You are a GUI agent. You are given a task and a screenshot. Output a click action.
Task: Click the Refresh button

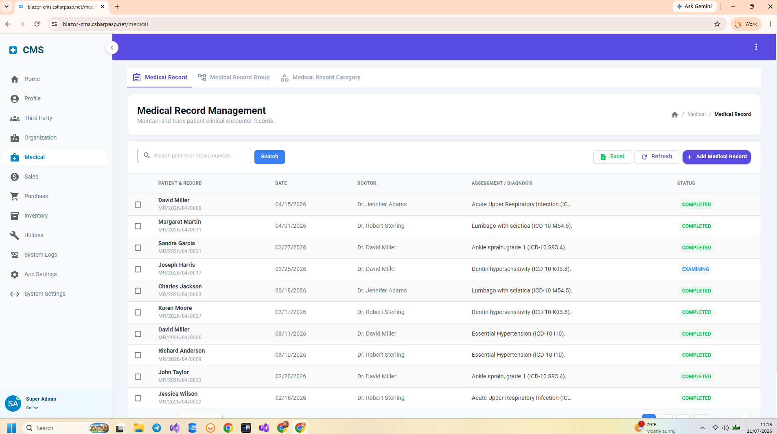pos(657,157)
